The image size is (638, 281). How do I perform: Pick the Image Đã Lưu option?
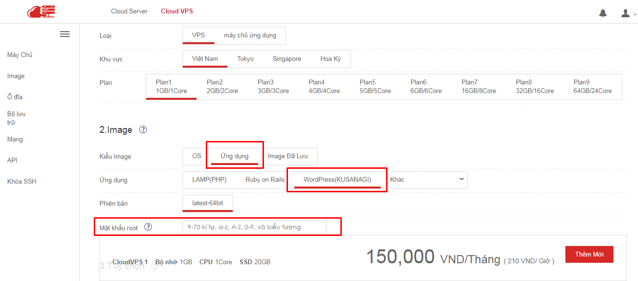coord(288,156)
